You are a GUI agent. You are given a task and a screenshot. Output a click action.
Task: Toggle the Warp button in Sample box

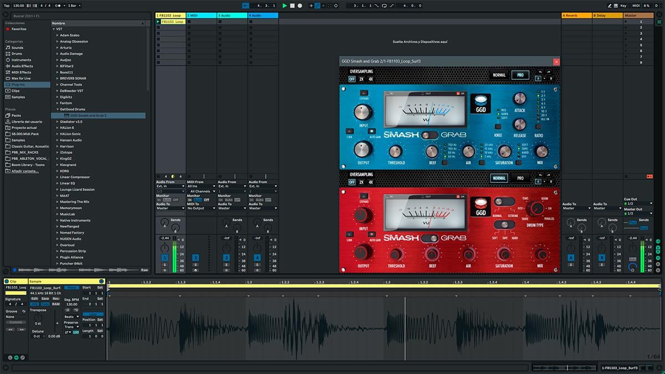pyautogui.click(x=71, y=288)
